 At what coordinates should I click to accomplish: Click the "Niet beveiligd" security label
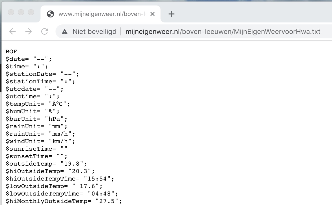point(94,32)
